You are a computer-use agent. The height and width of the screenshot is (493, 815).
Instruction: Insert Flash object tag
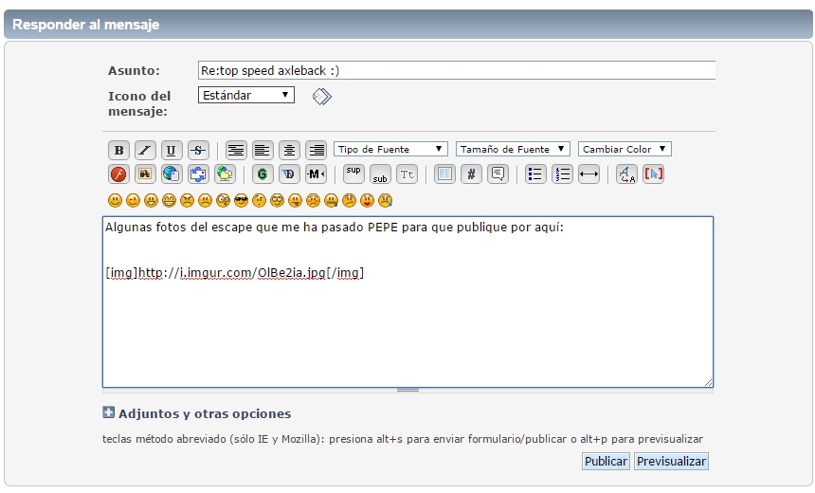tap(118, 174)
